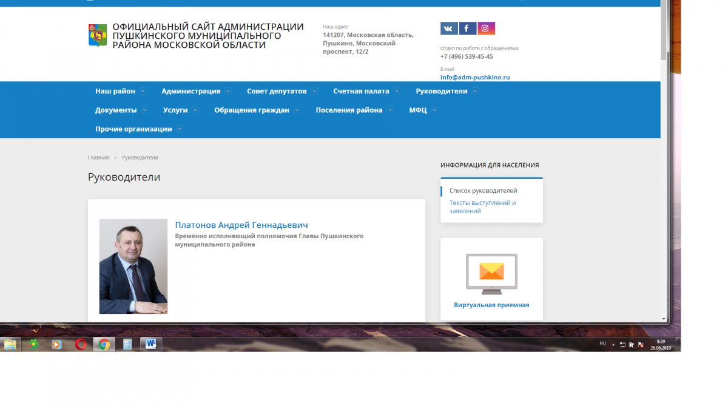The image size is (728, 409).
Task: Go to Главная in the breadcrumb
Action: coord(98,158)
